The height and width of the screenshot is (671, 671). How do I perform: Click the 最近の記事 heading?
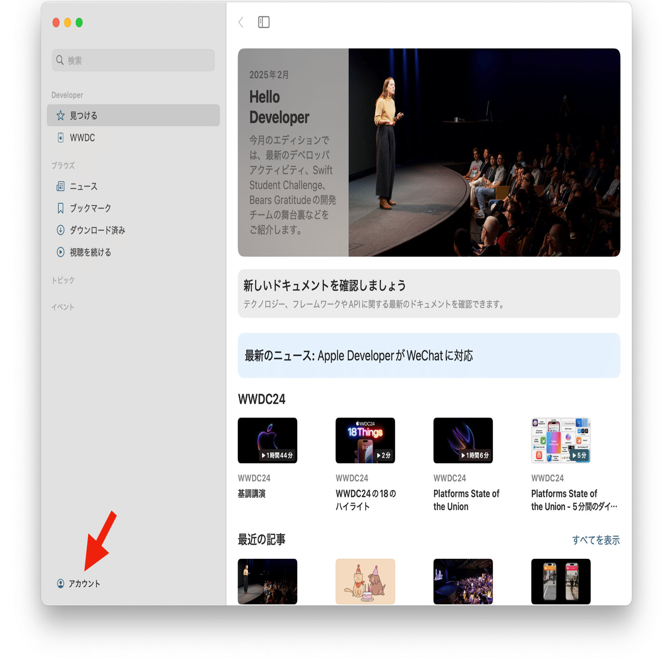(x=262, y=540)
